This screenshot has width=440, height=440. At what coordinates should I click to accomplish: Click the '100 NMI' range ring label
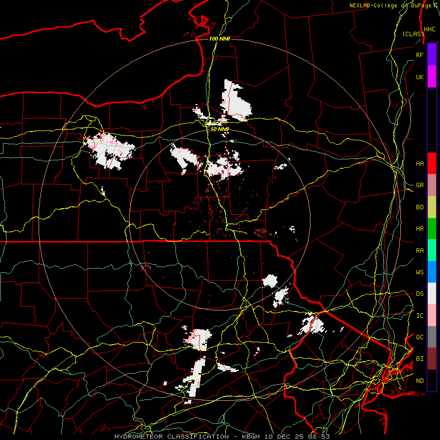[220, 39]
